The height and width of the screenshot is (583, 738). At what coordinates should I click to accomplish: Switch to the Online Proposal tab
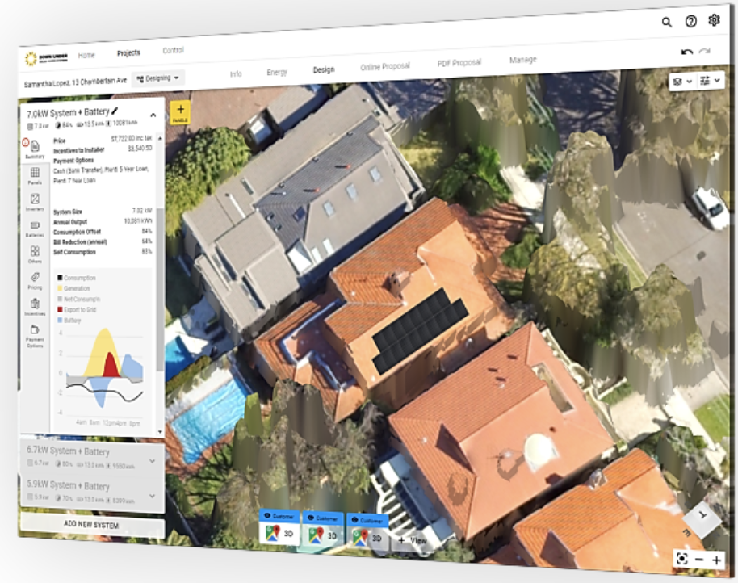(x=384, y=66)
